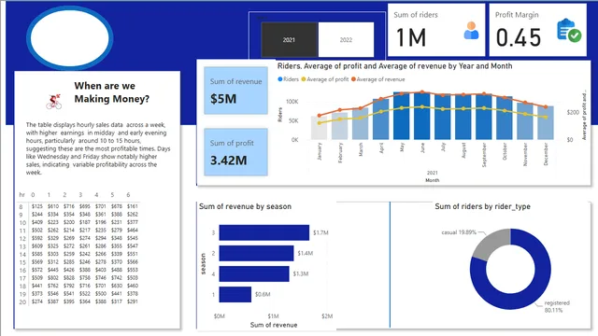Click the hour 8 row label
Screen dimensions: 598x336
point(21,207)
